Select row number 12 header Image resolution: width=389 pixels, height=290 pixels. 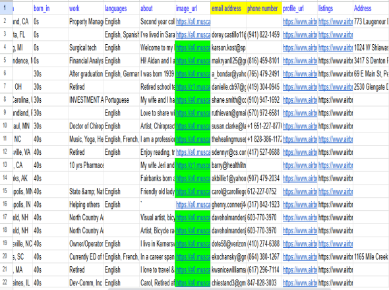[6, 152]
